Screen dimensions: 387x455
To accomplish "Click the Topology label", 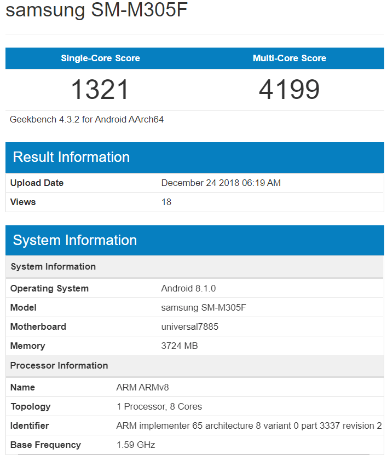I will coord(31,406).
